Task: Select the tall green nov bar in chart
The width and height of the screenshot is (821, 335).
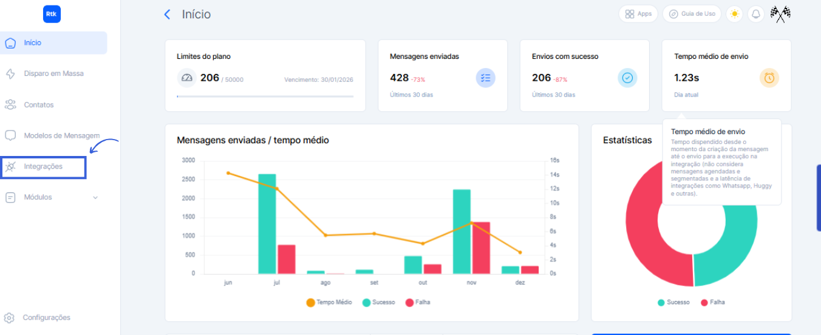Action: (x=462, y=231)
